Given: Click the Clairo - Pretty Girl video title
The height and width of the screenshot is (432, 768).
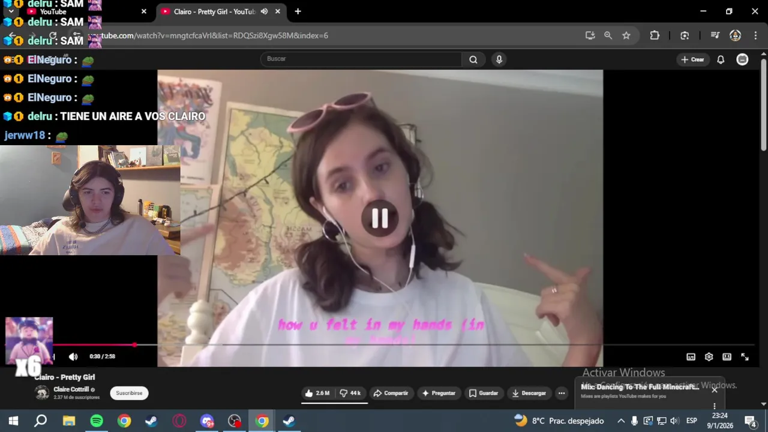Looking at the screenshot, I should coord(65,377).
